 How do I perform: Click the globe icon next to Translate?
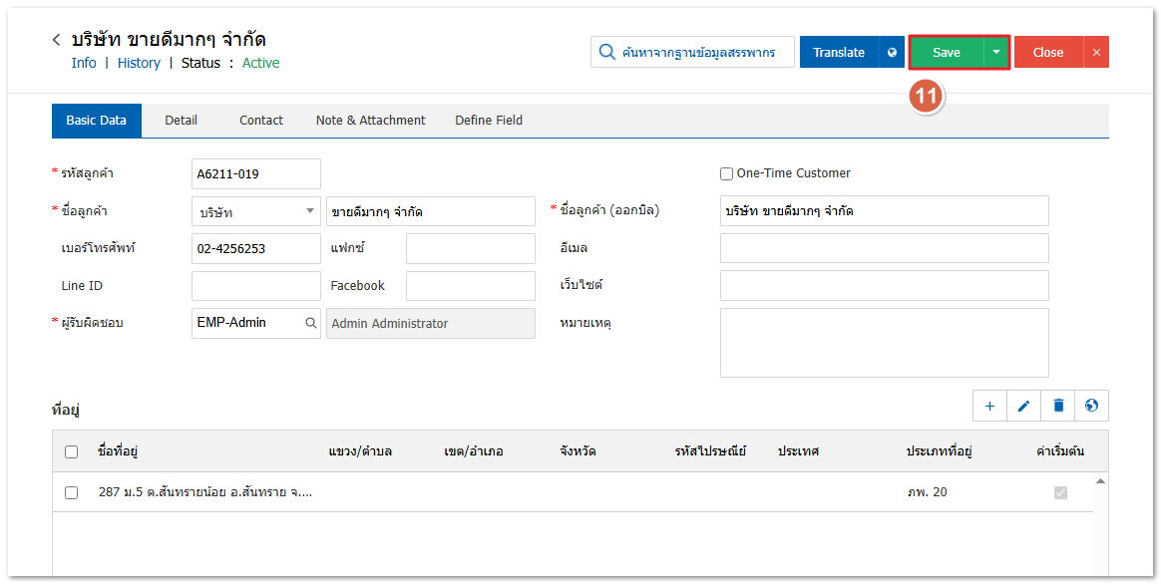click(892, 53)
